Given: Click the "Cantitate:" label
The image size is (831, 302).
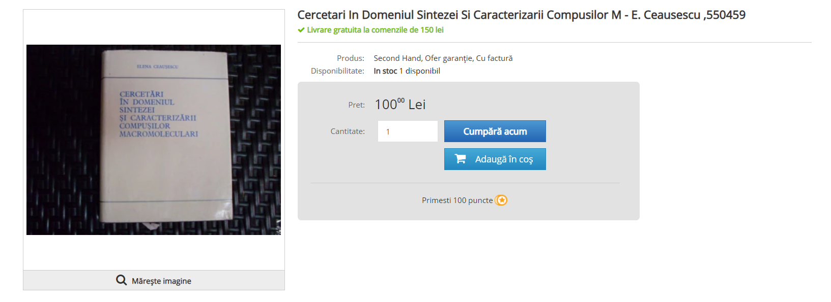Looking at the screenshot, I should point(348,131).
